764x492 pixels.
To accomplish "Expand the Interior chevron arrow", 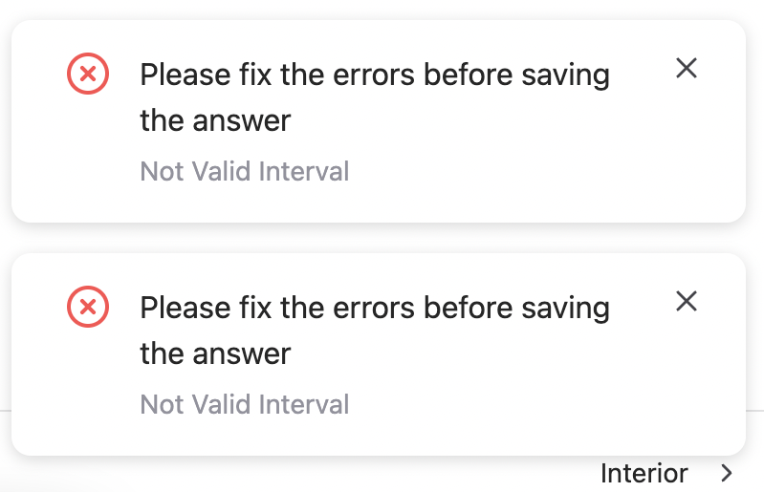I will [x=728, y=473].
